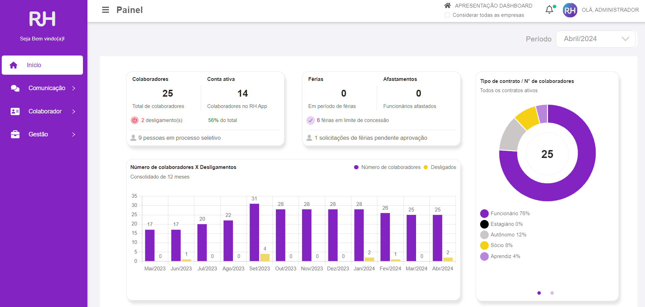
Task: Click OLÁ, ADMINISTRADOR user label
Action: [610, 10]
